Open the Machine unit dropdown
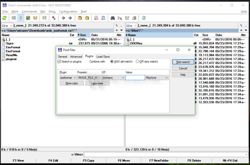The image size is (250, 165). point(157,78)
